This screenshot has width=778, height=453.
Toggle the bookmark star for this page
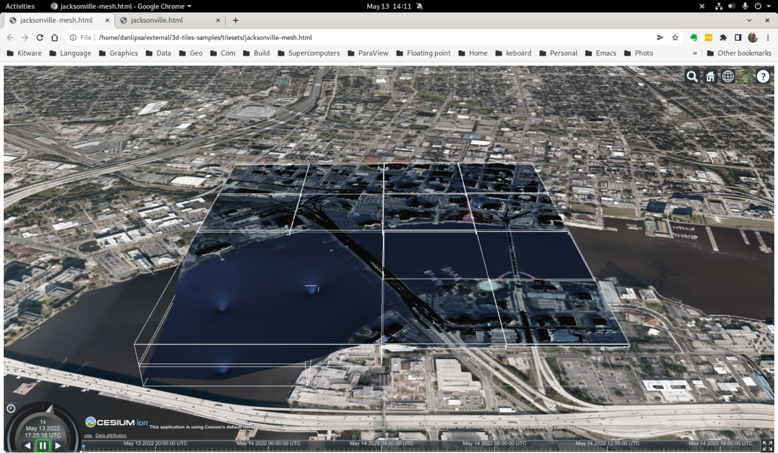coord(674,39)
